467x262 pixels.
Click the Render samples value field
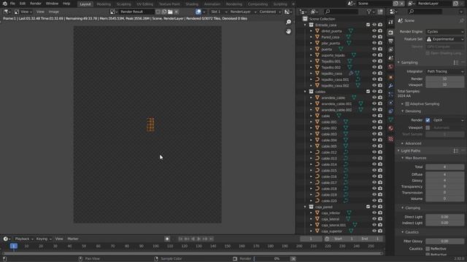pos(444,79)
